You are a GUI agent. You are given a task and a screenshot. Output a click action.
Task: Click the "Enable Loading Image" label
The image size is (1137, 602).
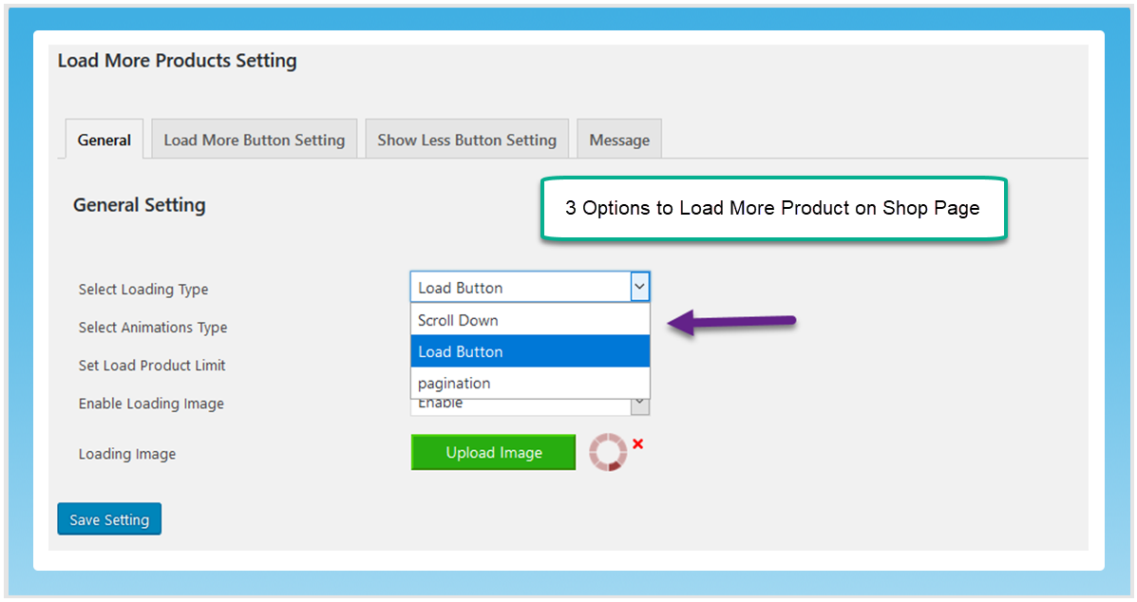click(150, 404)
